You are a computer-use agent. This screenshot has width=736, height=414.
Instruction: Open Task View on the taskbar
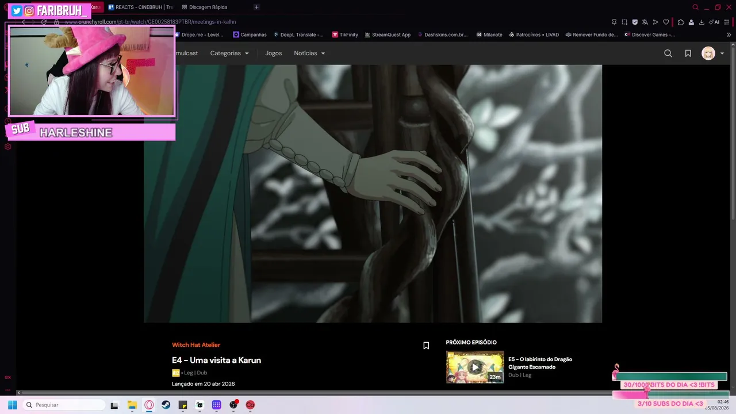coord(114,405)
